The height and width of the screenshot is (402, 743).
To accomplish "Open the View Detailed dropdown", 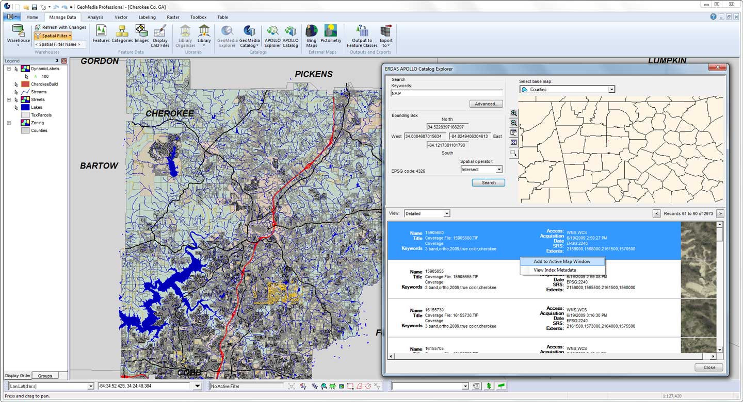I will tap(447, 213).
